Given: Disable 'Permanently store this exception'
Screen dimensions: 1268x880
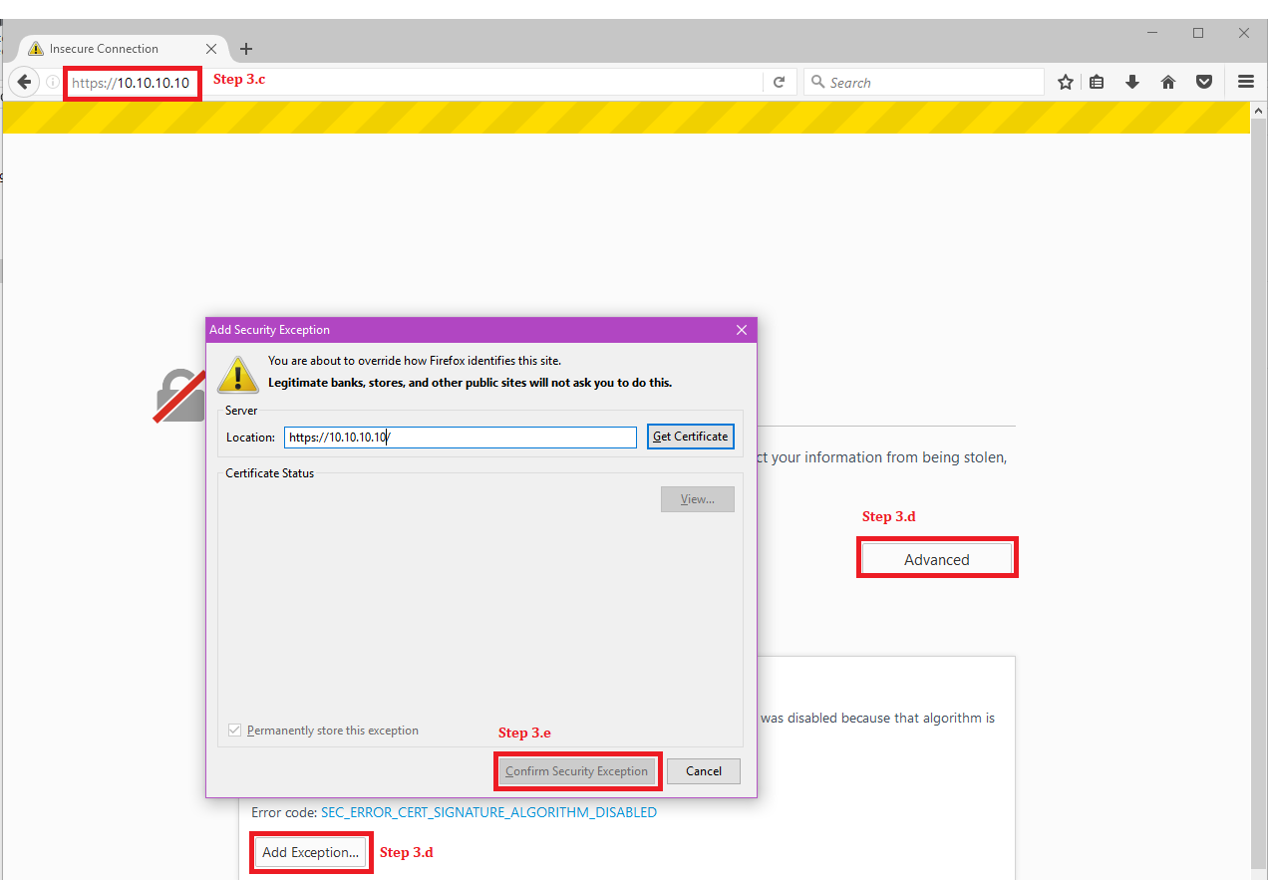Looking at the screenshot, I should 234,730.
